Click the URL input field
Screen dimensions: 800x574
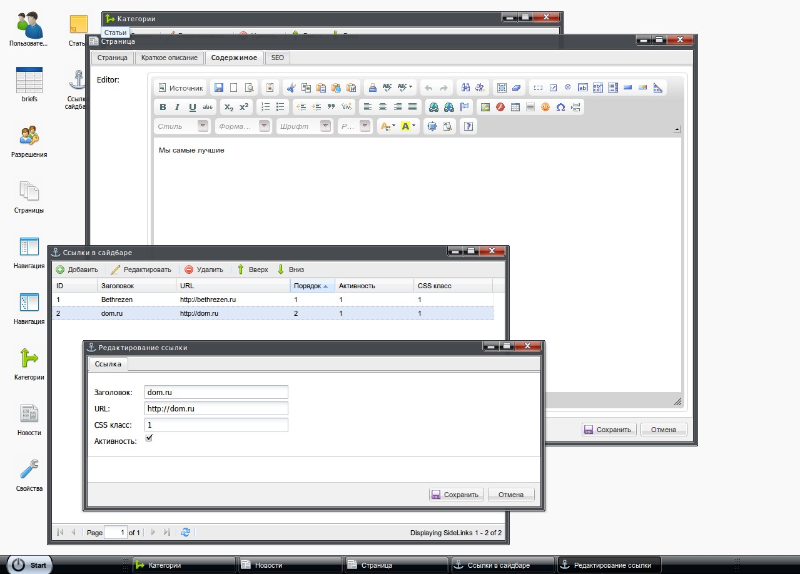pos(216,408)
